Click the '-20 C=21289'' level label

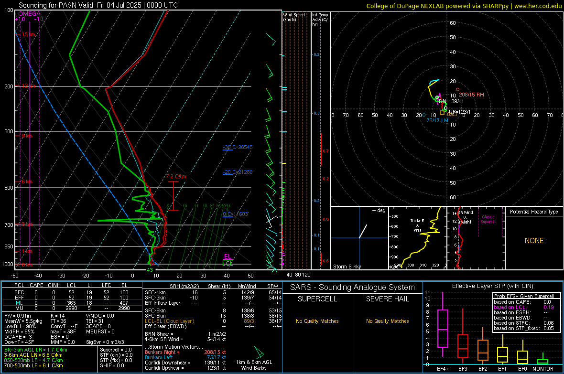(x=238, y=172)
